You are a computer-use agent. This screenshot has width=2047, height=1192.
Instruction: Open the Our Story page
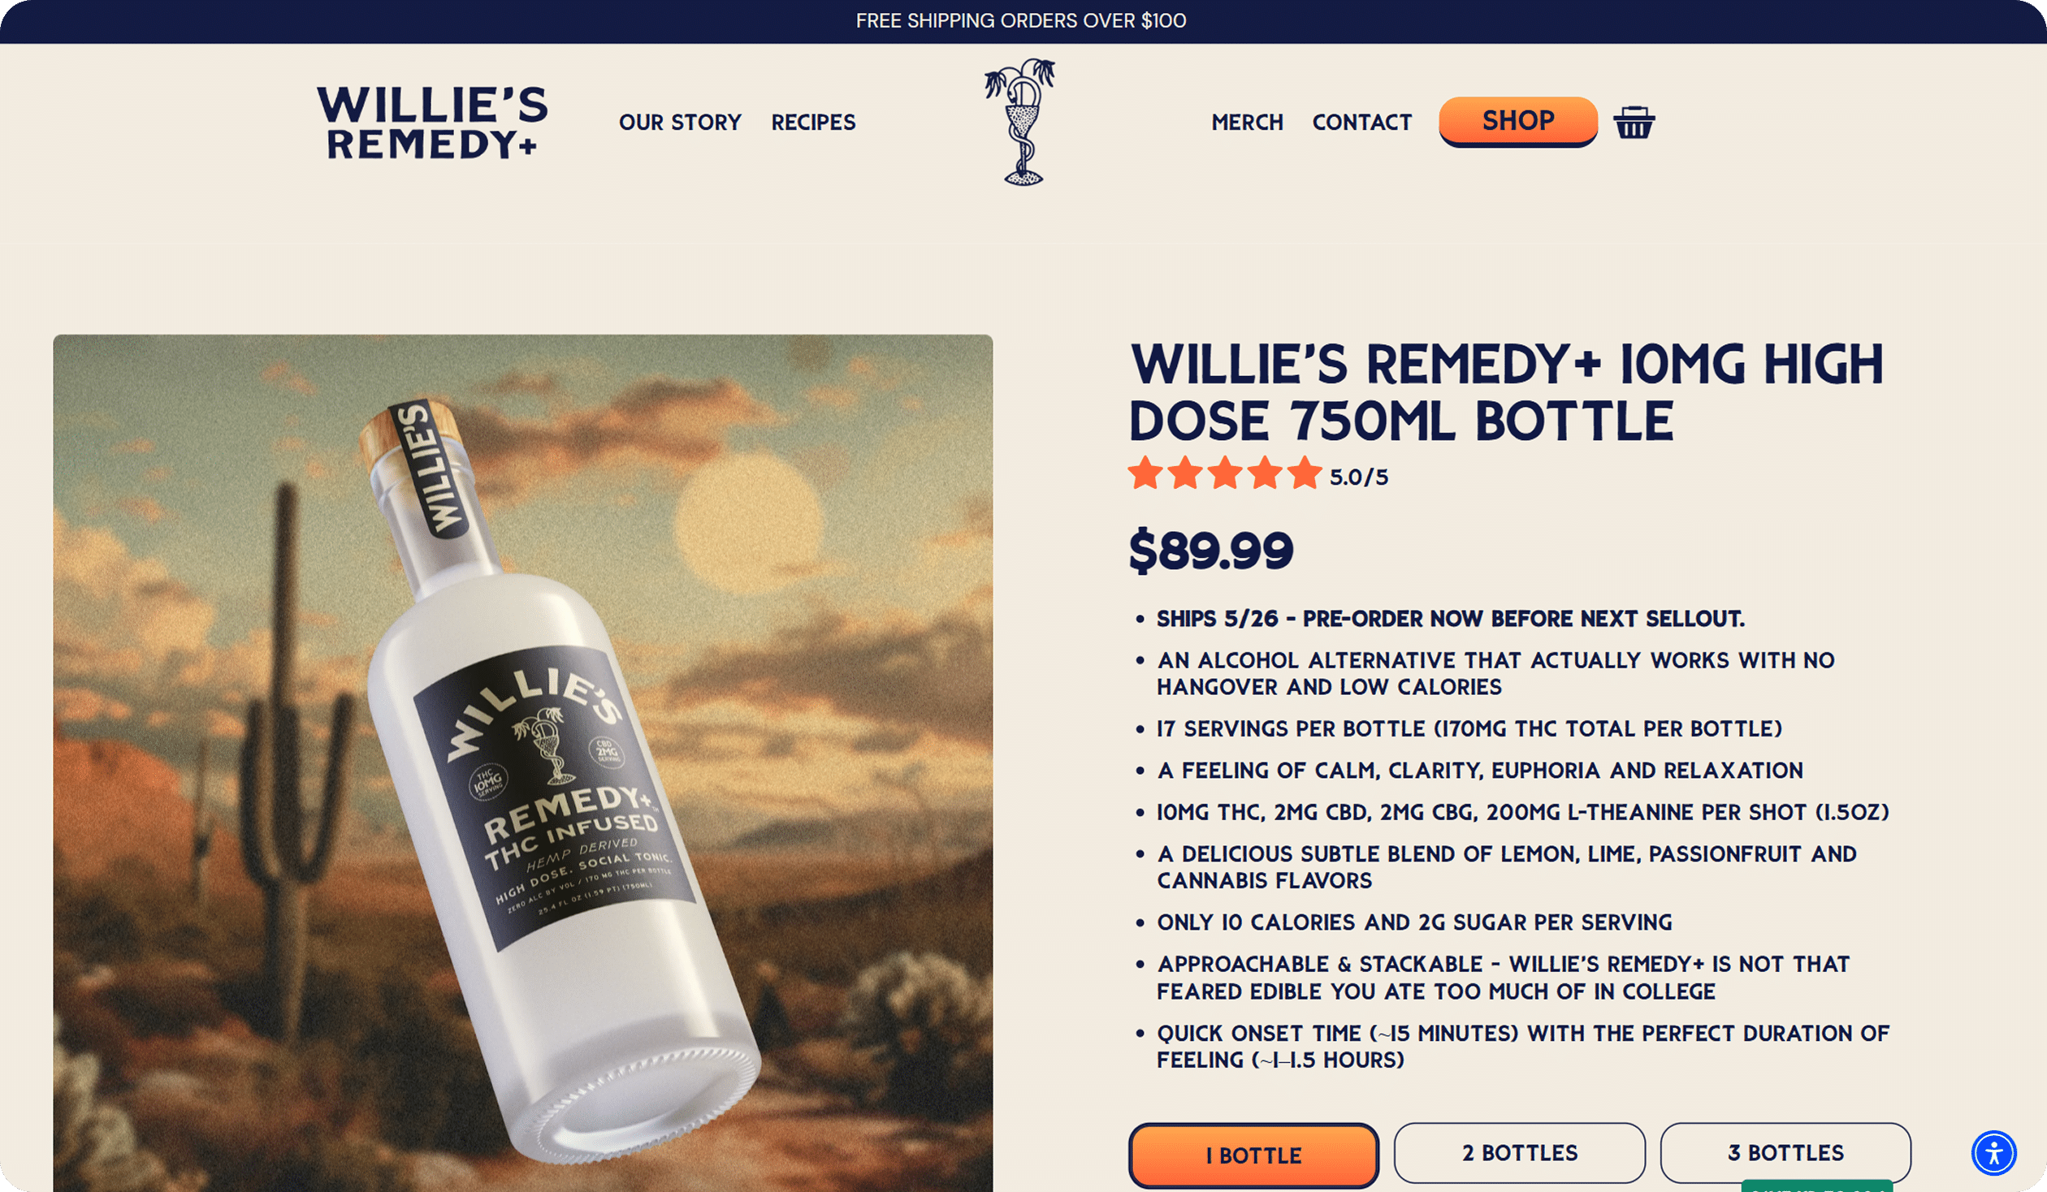tap(680, 123)
